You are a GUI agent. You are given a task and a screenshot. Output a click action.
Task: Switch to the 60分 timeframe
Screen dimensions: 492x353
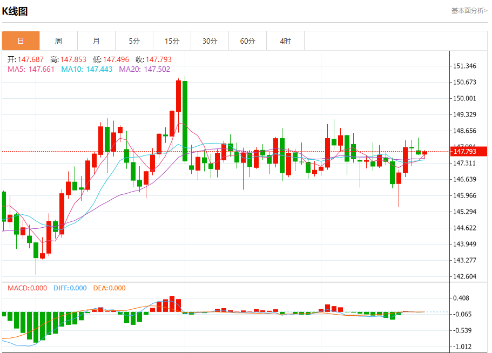coord(247,41)
